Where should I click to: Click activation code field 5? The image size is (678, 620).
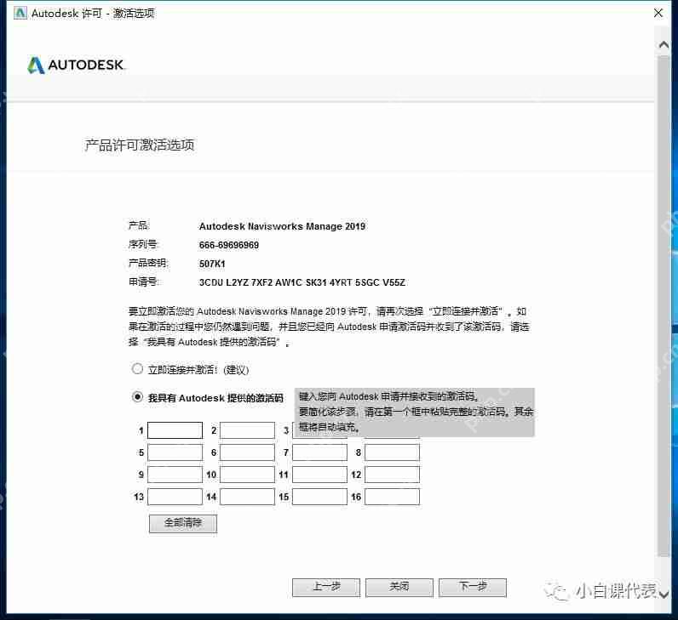coord(175,452)
